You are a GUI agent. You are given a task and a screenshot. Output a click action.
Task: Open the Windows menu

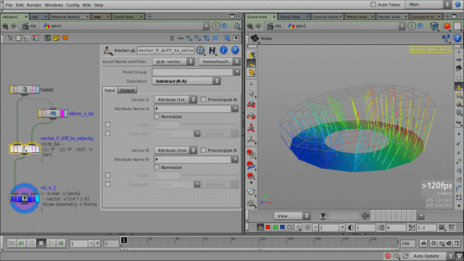click(x=54, y=5)
